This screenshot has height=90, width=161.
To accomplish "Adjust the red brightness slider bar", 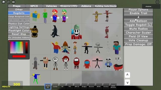I will tap(26, 47).
